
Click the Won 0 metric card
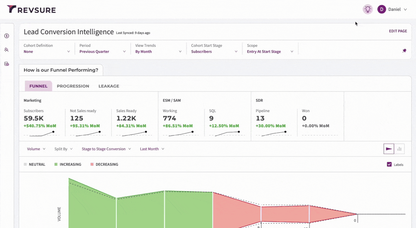[x=320, y=123]
